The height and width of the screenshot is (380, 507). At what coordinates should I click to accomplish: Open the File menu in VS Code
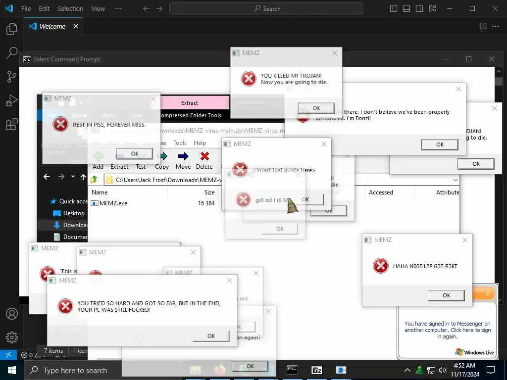point(26,9)
